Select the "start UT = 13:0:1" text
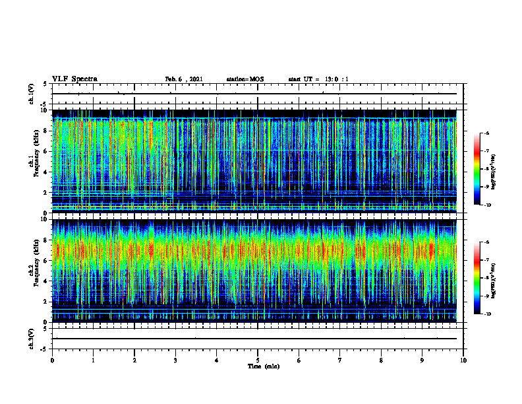This screenshot has width=522, height=404. pos(318,79)
